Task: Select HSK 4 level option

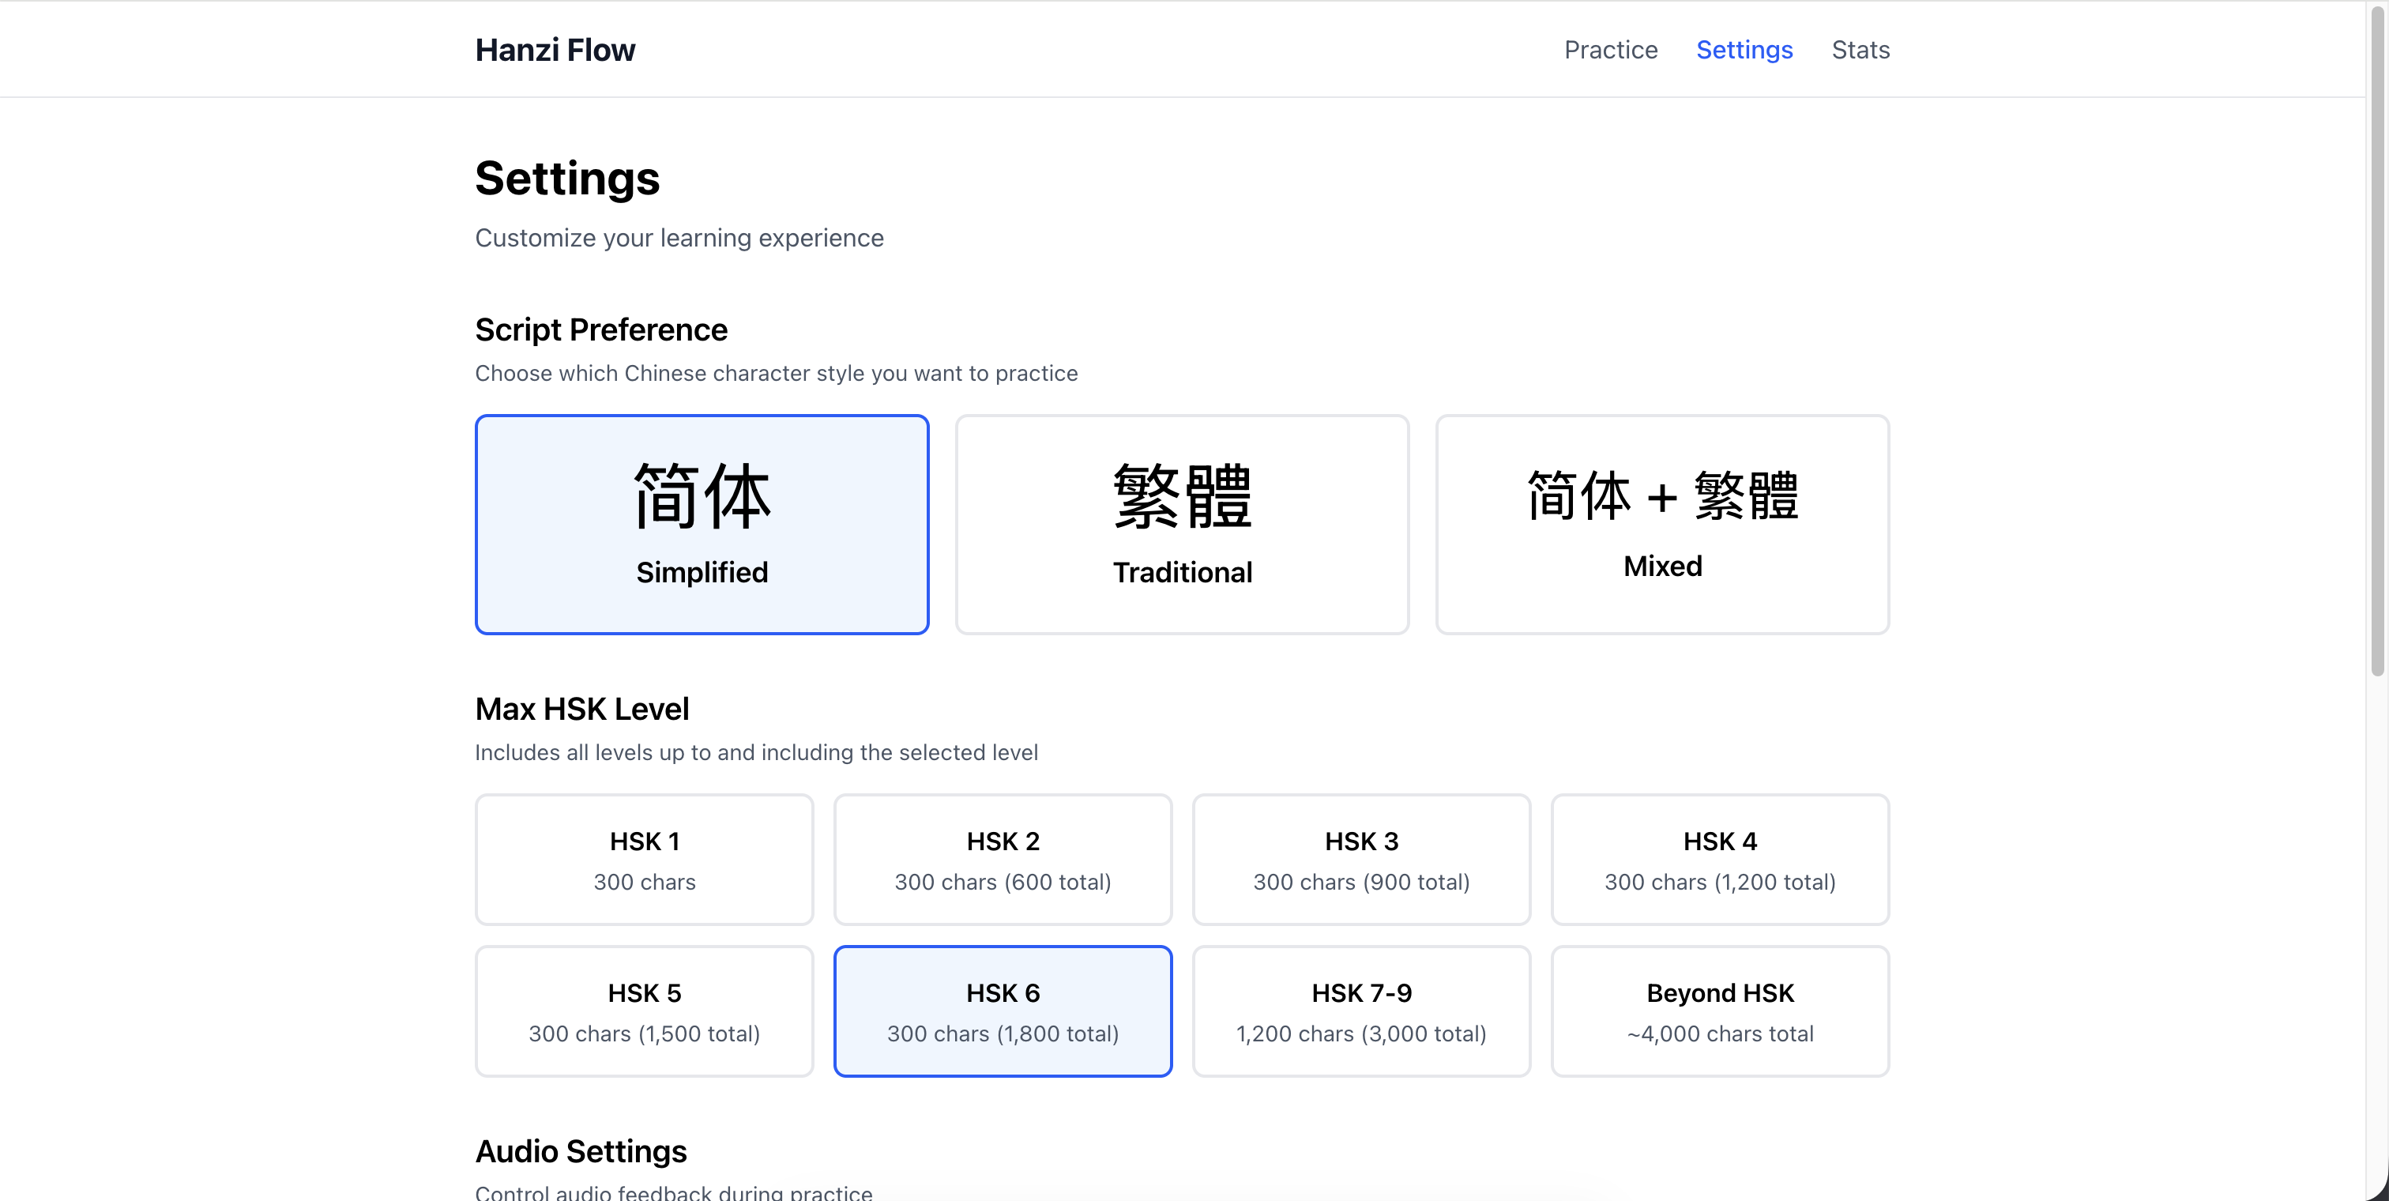Action: [x=1719, y=858]
